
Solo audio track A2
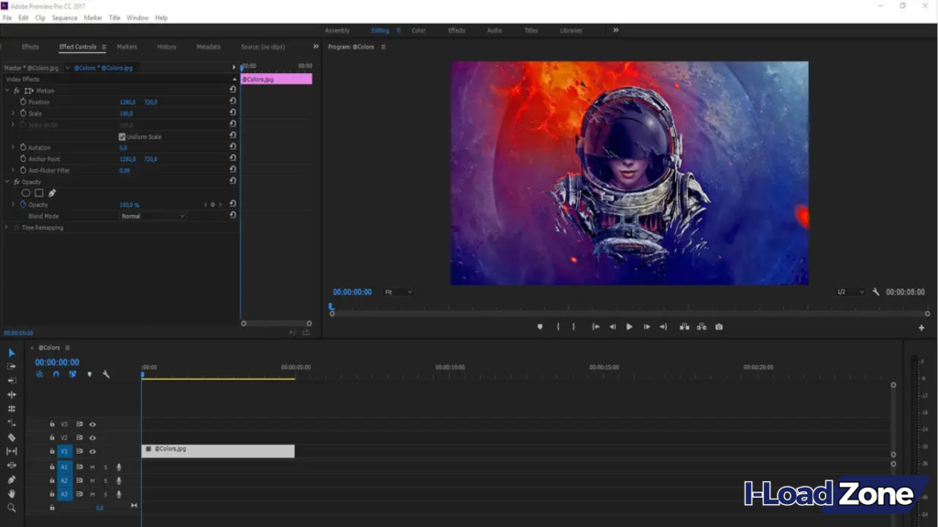point(106,481)
